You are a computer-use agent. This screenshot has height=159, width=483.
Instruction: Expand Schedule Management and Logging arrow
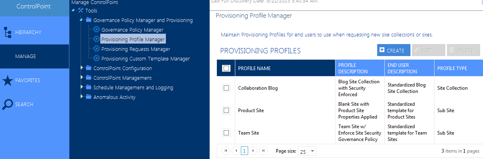[82, 87]
